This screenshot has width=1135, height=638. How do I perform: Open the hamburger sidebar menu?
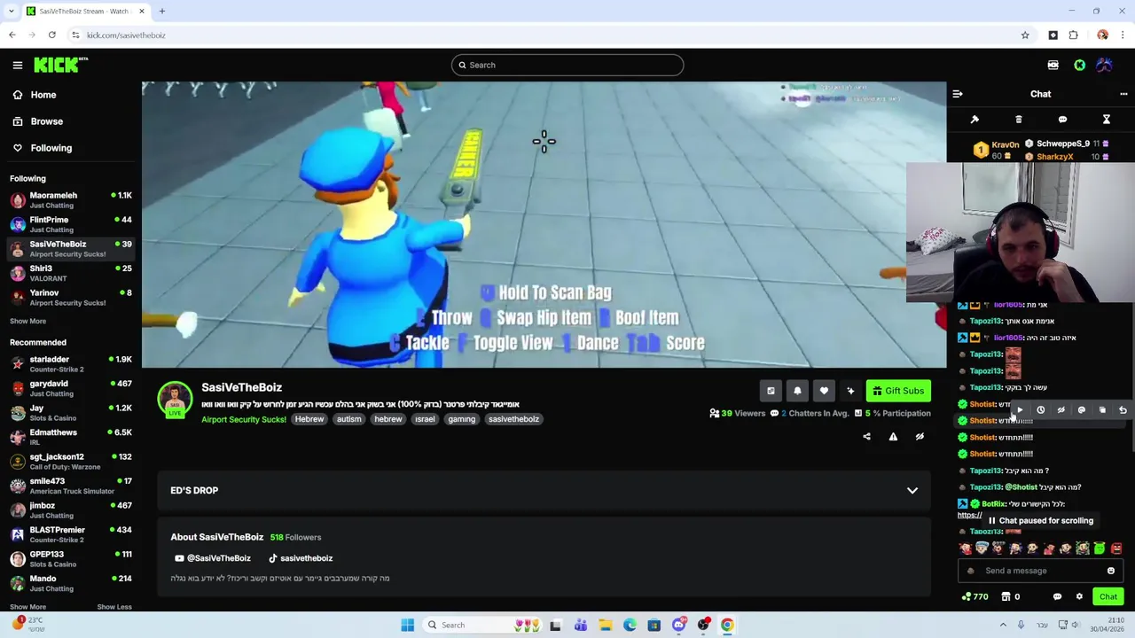pyautogui.click(x=18, y=65)
